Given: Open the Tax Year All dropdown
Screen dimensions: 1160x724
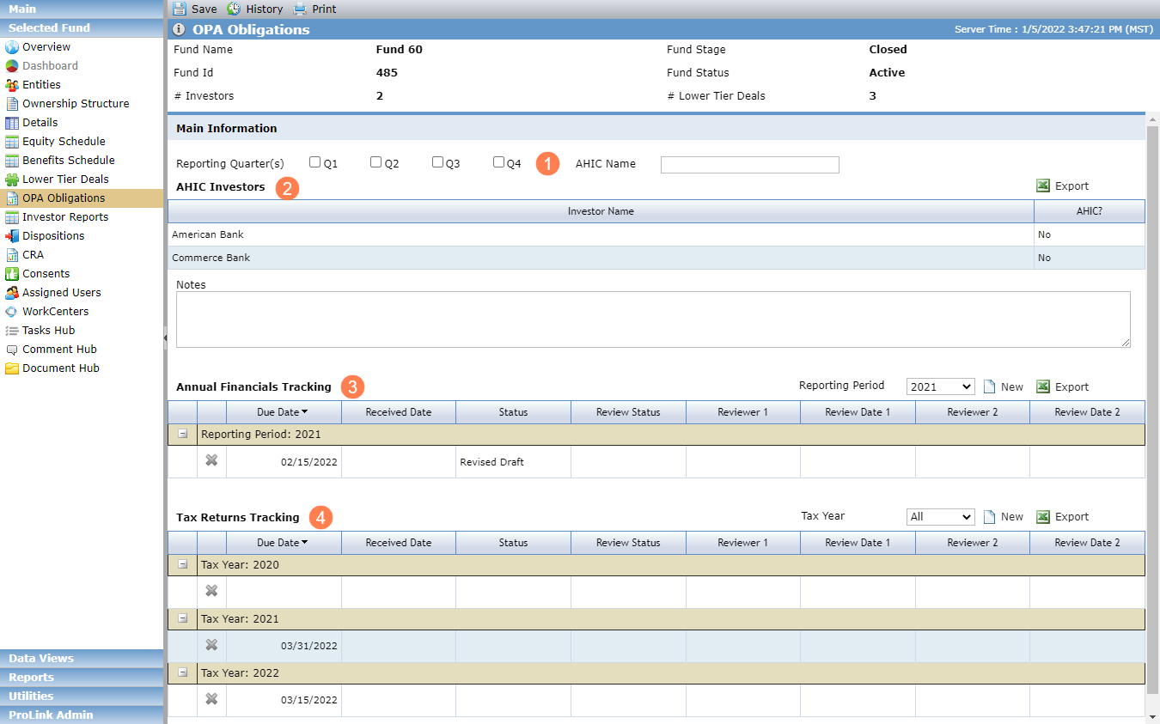Looking at the screenshot, I should 940,517.
